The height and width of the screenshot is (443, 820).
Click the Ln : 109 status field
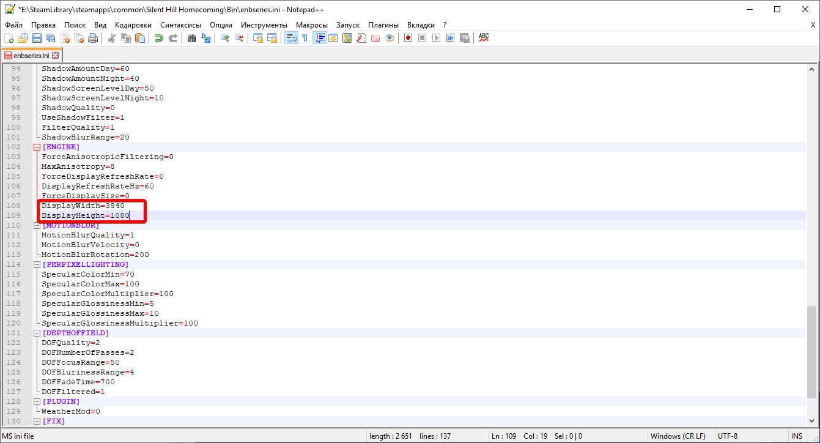click(504, 436)
